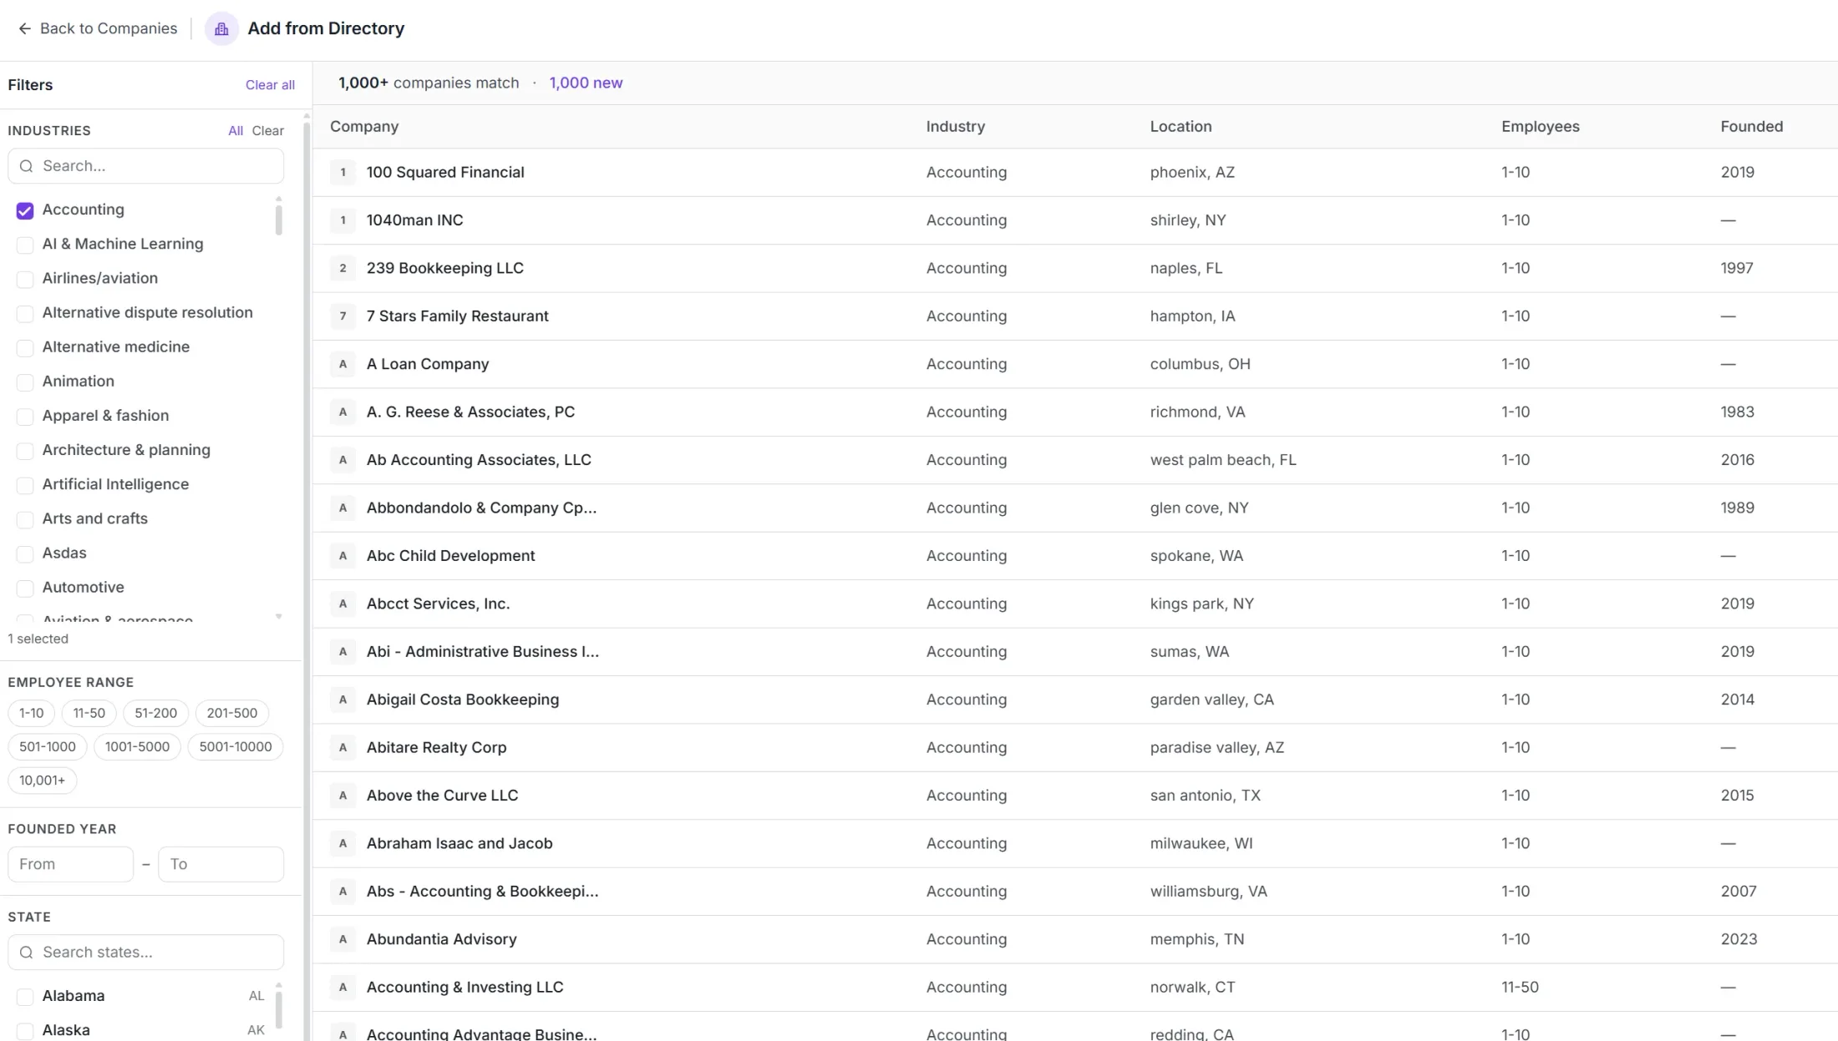Focus the Industries search field
The height and width of the screenshot is (1041, 1838).
coord(146,166)
